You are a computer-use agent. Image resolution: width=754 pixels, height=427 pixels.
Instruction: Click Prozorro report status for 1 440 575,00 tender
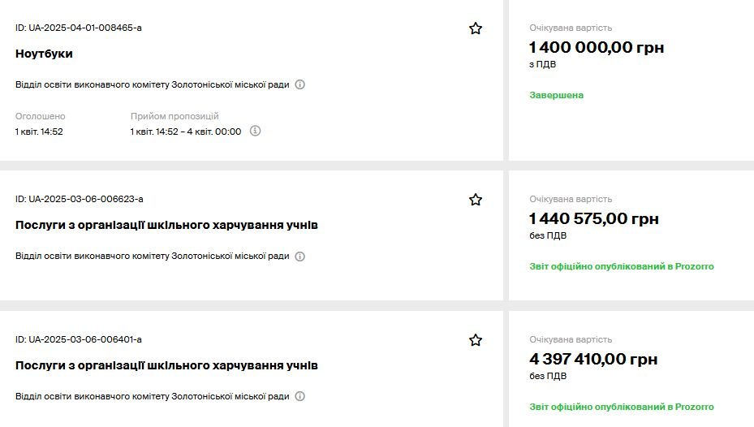click(621, 266)
